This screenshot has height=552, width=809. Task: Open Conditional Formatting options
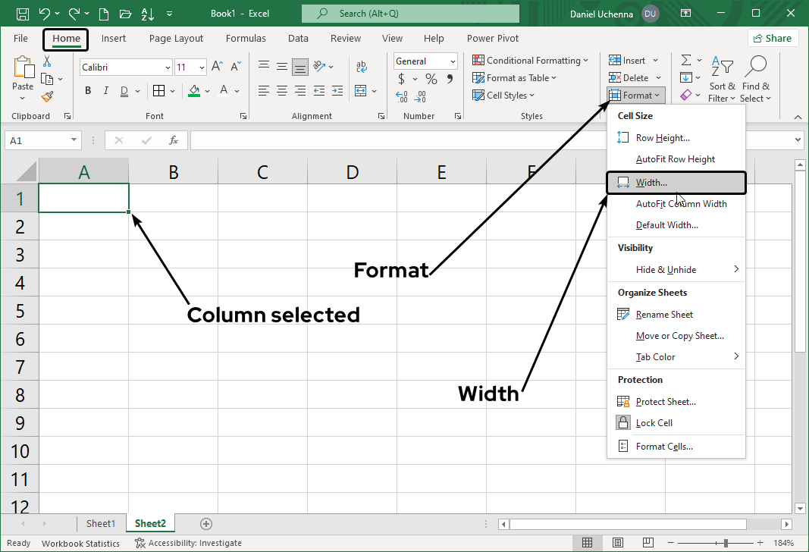coord(531,60)
